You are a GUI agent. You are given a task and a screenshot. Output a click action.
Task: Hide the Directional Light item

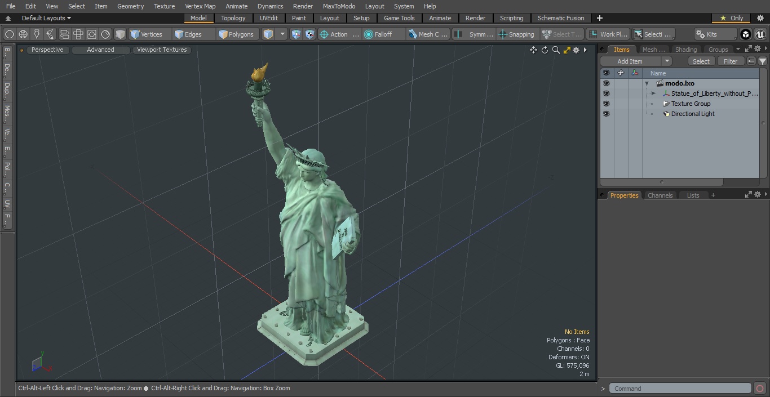[606, 114]
